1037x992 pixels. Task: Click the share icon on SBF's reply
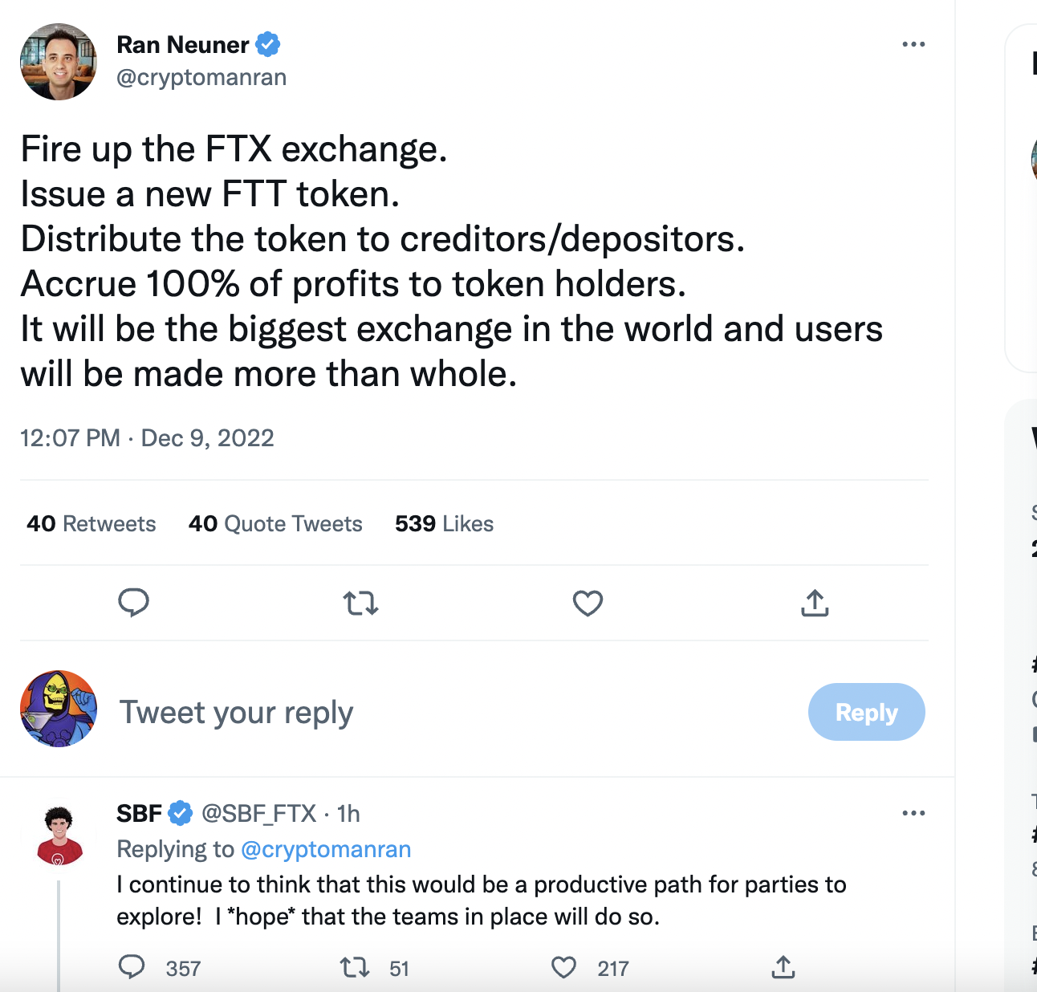[783, 967]
